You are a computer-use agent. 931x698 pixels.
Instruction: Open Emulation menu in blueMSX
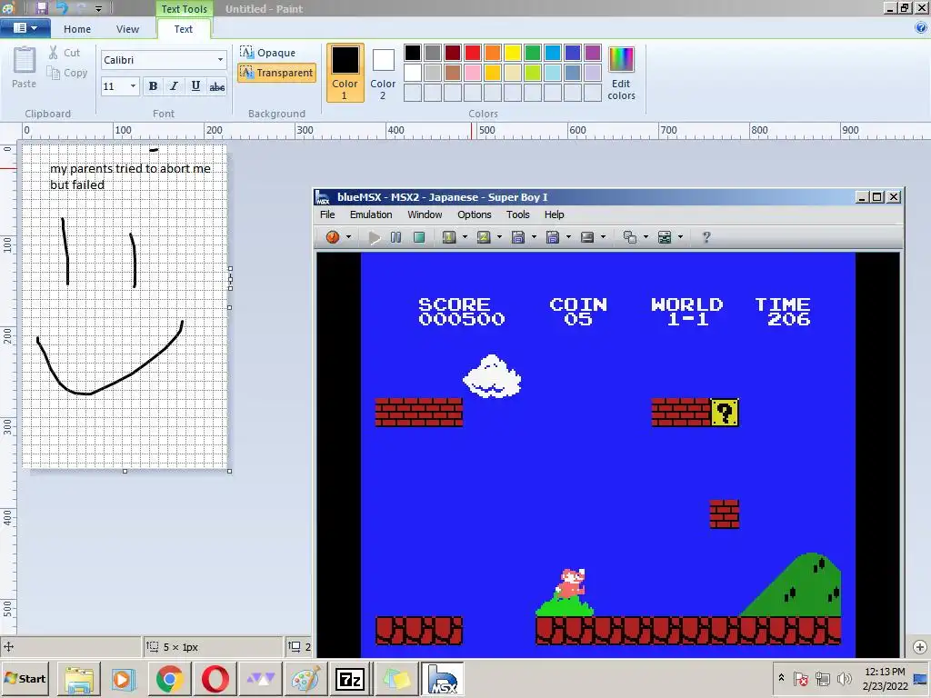[371, 214]
